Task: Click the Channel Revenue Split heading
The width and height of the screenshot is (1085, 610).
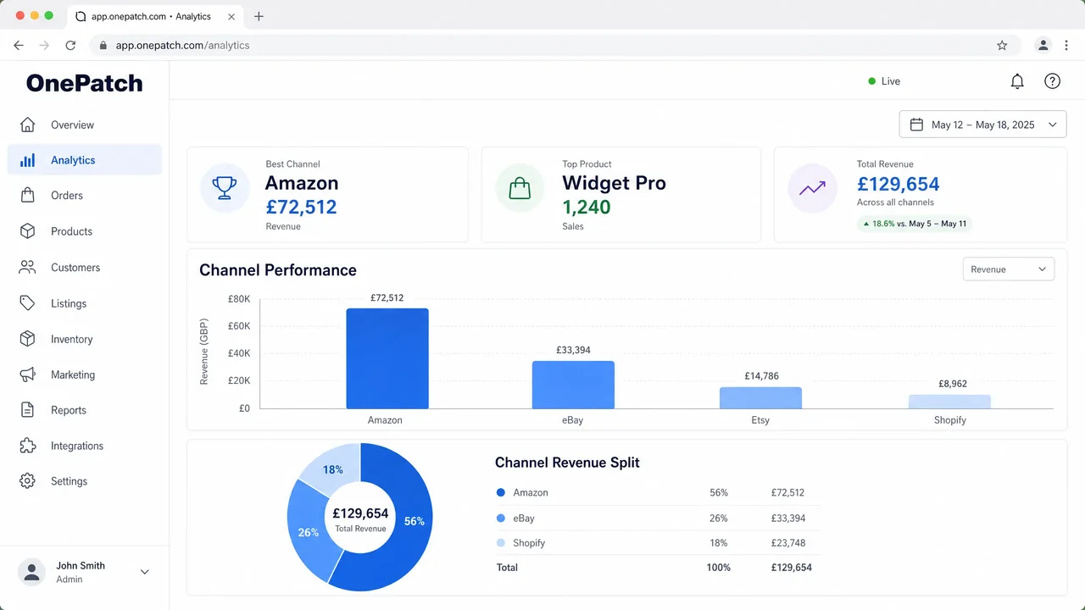Action: click(x=567, y=463)
